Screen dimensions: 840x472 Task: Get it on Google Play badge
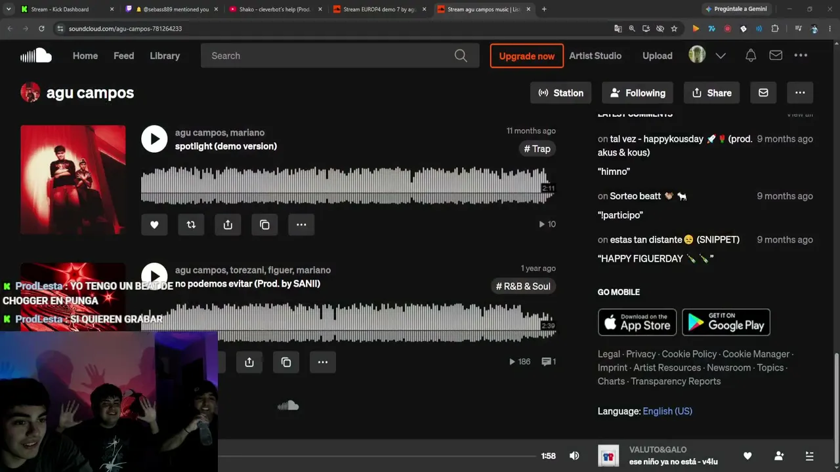726,322
